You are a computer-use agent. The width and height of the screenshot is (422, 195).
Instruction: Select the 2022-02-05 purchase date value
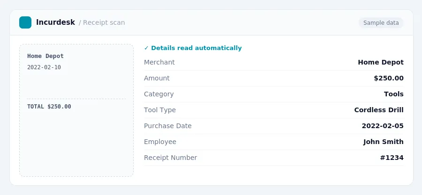click(x=383, y=126)
